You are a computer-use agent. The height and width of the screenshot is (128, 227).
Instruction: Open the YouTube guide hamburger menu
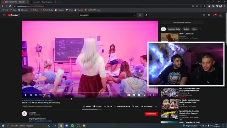(x=4, y=15)
